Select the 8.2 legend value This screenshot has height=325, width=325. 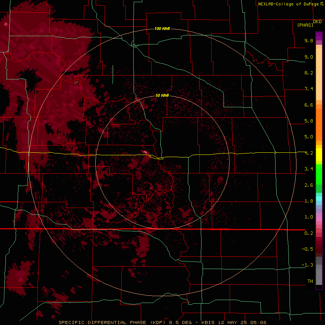pos(309,73)
